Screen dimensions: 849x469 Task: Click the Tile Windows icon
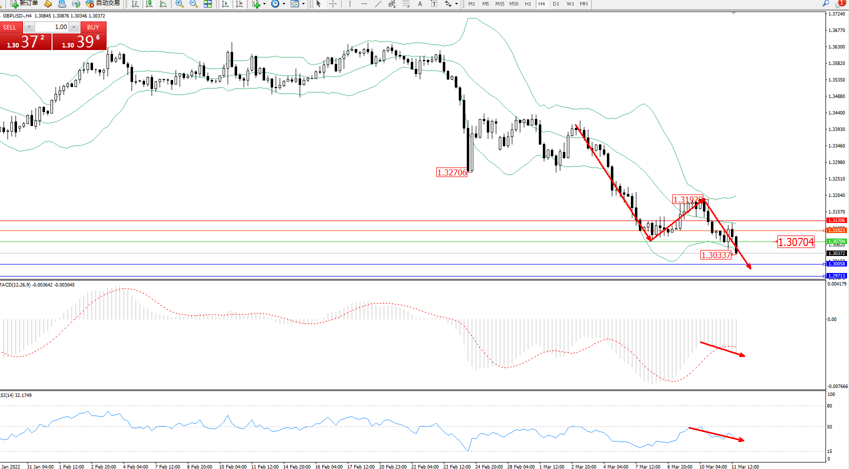pos(208,4)
